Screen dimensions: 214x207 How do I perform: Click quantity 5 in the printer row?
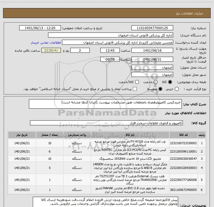click(x=50, y=168)
